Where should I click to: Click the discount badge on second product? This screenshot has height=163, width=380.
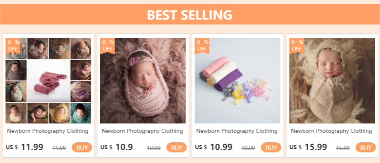click(x=108, y=45)
